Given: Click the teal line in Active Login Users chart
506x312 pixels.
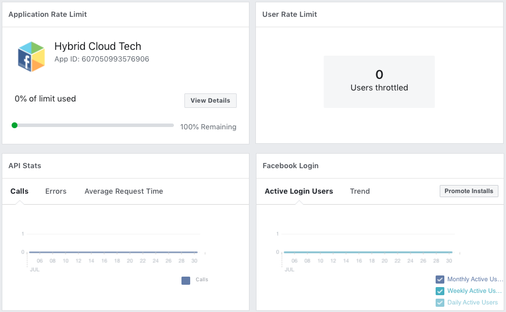Looking at the screenshot, I should 368,252.
